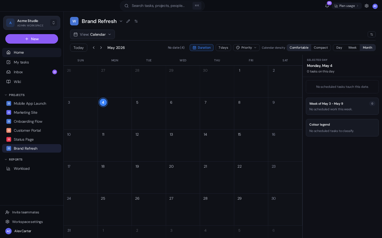This screenshot has width=382, height=238.
Task: Switch workspace using Acme Studio selector arrows
Action: (54, 23)
